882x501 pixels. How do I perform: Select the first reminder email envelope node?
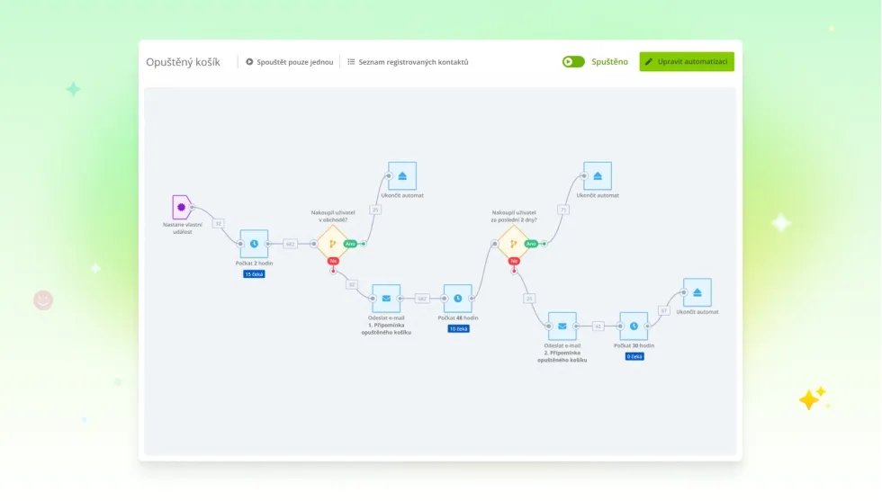click(x=386, y=299)
